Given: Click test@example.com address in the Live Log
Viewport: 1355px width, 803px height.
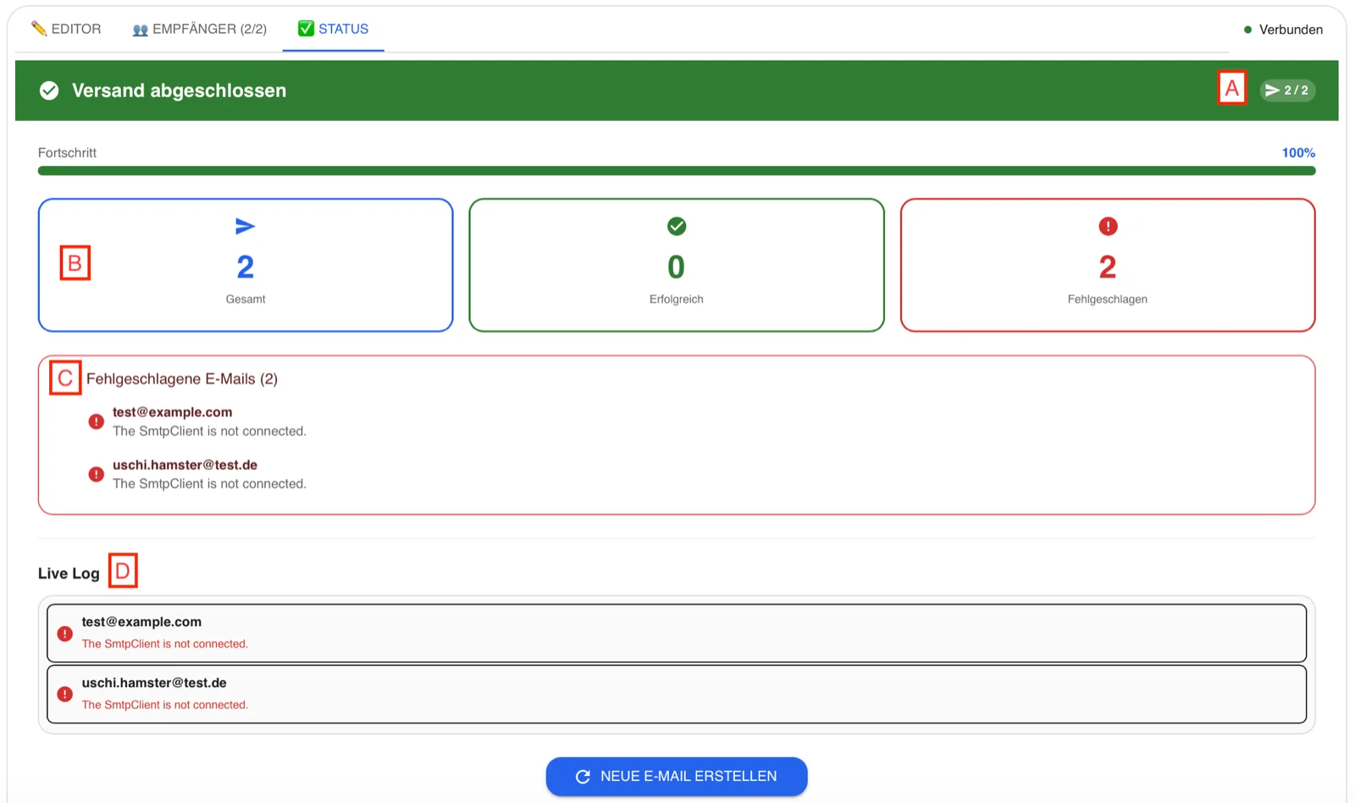Looking at the screenshot, I should (141, 622).
